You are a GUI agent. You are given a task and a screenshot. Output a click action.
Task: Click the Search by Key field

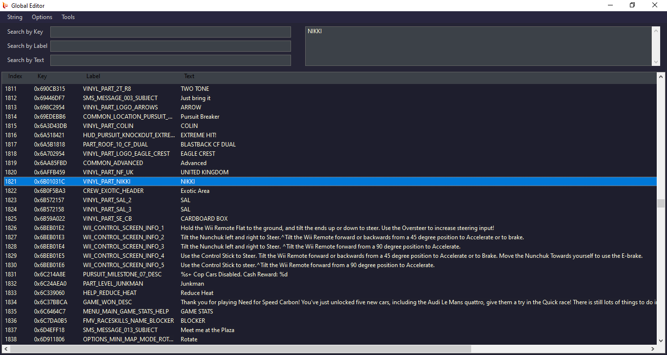click(x=170, y=32)
